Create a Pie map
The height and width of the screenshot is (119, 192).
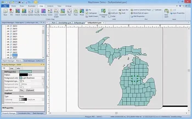(88, 10)
